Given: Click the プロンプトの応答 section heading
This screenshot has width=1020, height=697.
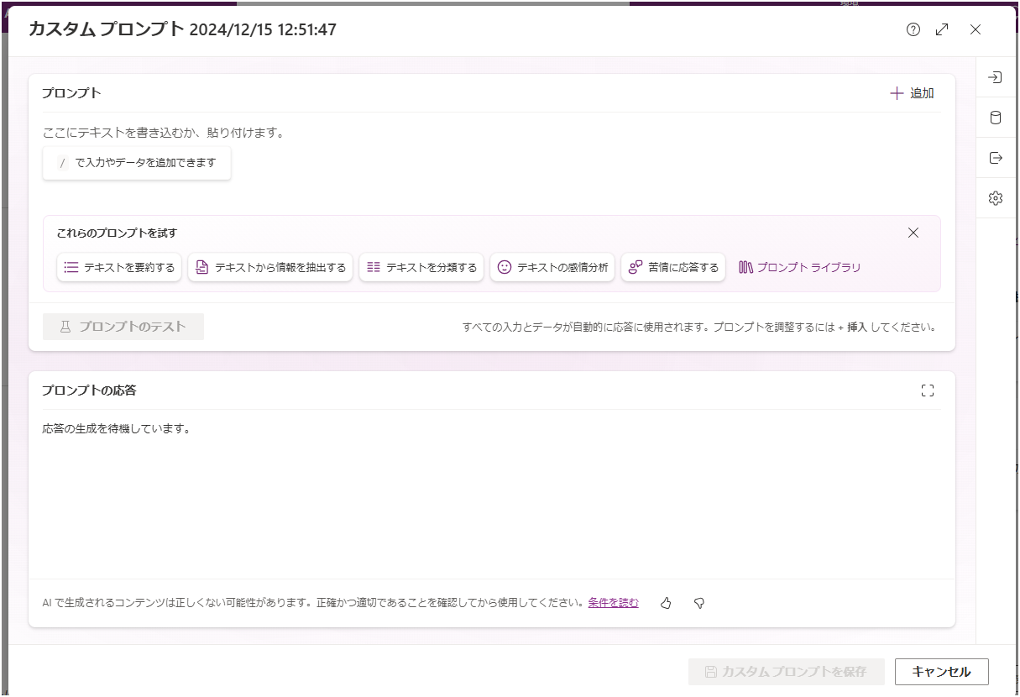Looking at the screenshot, I should click(x=89, y=390).
